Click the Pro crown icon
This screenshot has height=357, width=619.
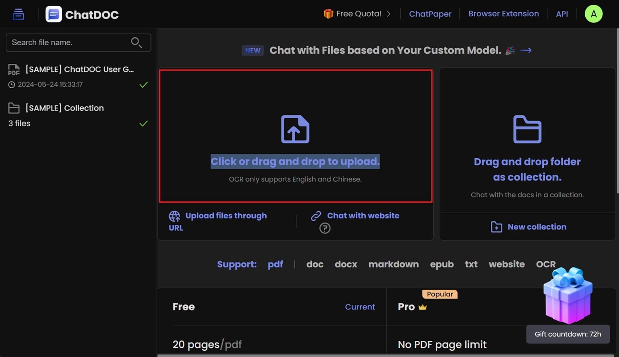[x=422, y=307]
